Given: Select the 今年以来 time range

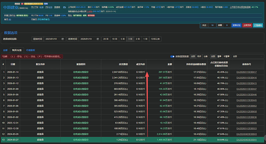Looking at the screenshot, I should pos(155,39).
